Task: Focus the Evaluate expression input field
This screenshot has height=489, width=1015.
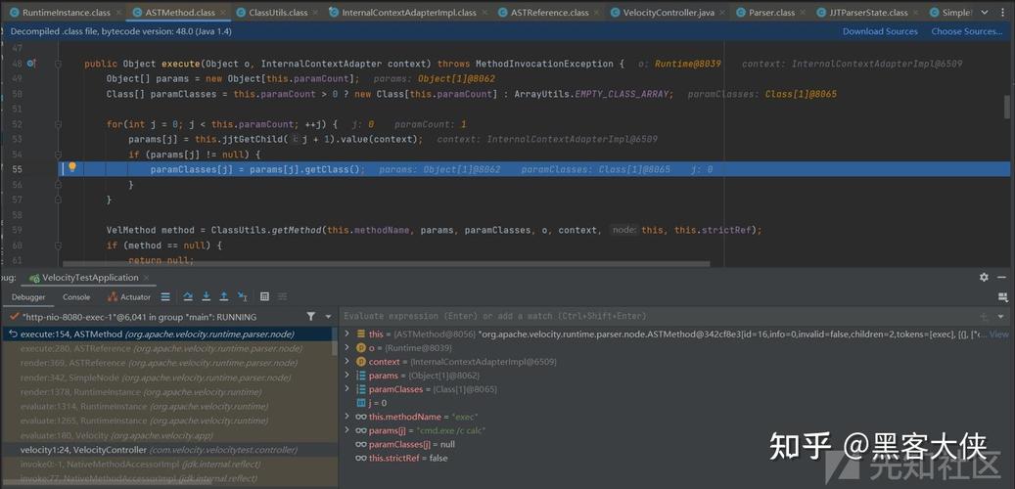Action: click(x=657, y=316)
